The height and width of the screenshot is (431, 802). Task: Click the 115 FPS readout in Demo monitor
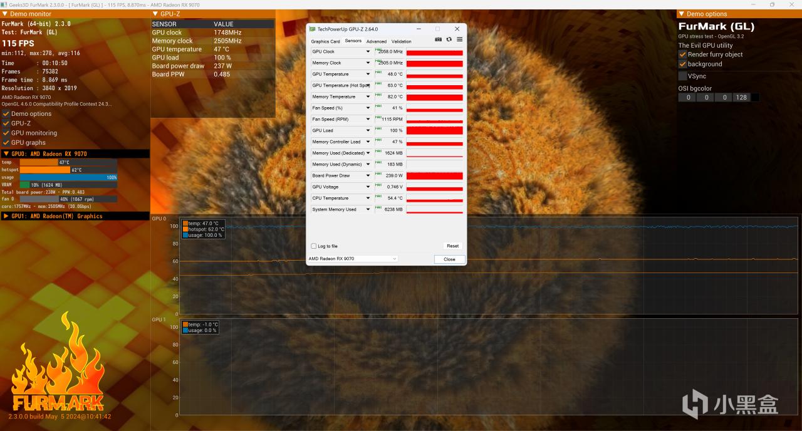[x=18, y=44]
